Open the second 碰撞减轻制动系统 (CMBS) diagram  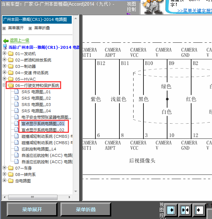point(47,143)
